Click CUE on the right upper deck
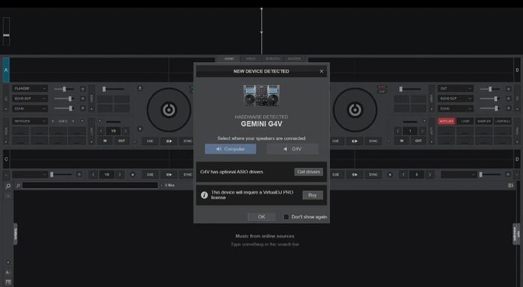 [x=335, y=141]
